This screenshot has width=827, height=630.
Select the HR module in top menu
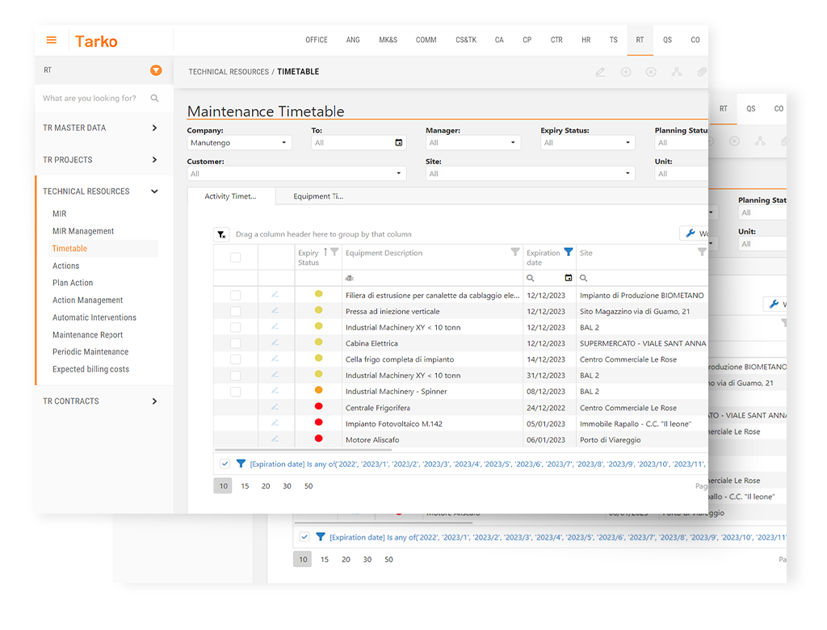pyautogui.click(x=586, y=40)
